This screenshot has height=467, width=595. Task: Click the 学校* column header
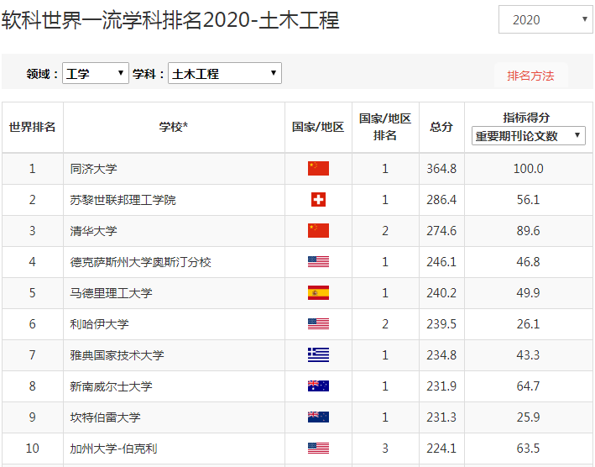[x=174, y=127]
